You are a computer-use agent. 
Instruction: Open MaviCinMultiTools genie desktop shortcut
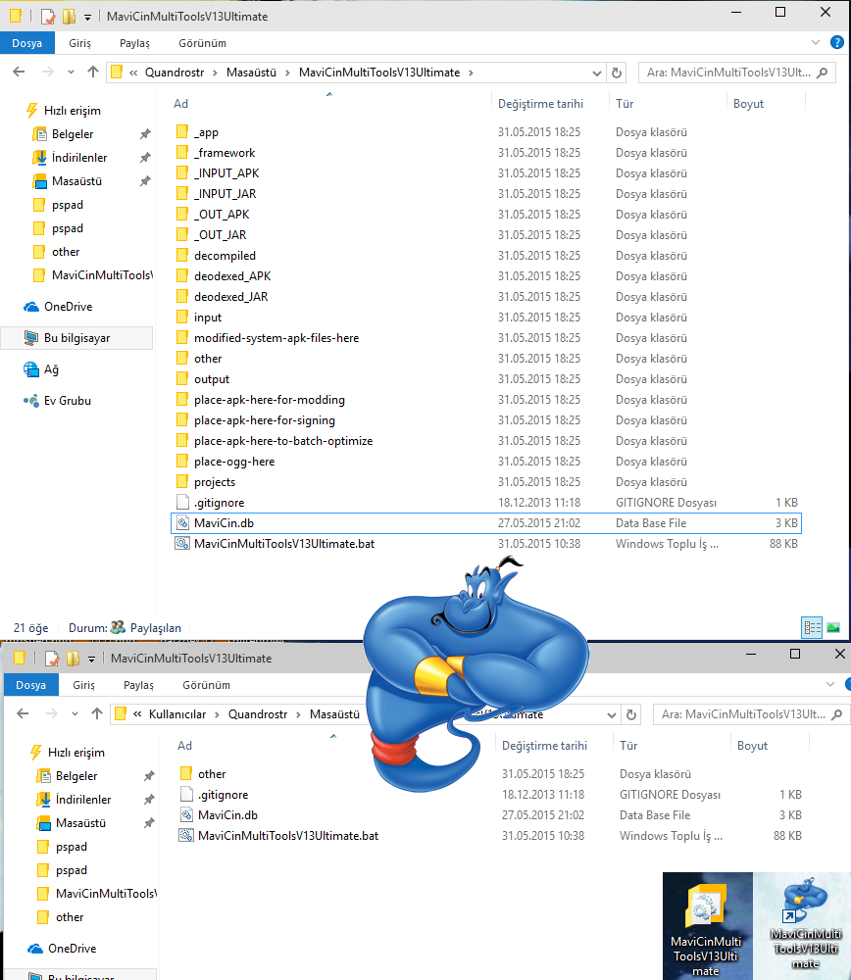point(805,922)
